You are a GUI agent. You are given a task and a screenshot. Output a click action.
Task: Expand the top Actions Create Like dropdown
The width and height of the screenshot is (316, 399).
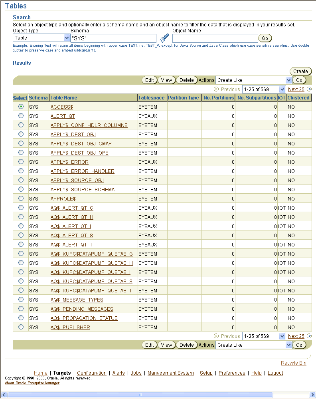[x=254, y=80]
